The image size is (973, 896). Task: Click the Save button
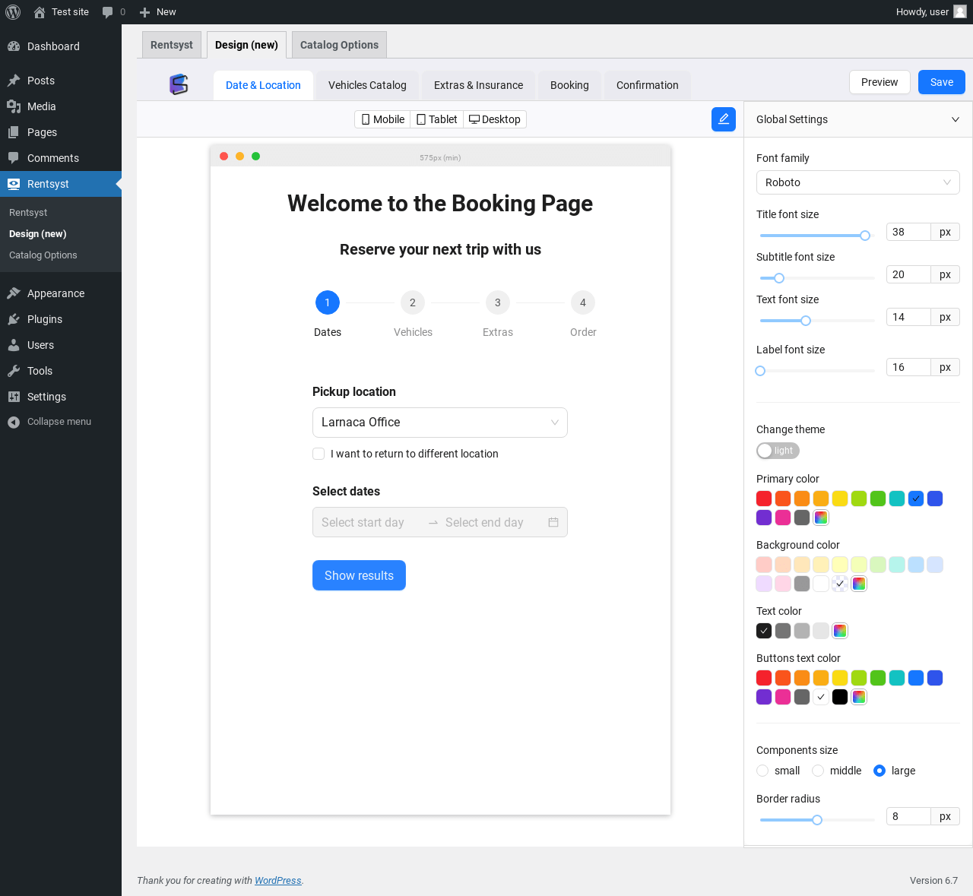point(941,82)
